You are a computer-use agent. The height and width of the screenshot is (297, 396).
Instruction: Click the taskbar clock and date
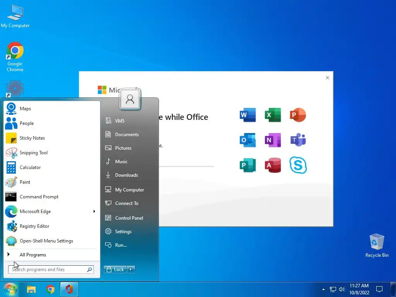359,289
